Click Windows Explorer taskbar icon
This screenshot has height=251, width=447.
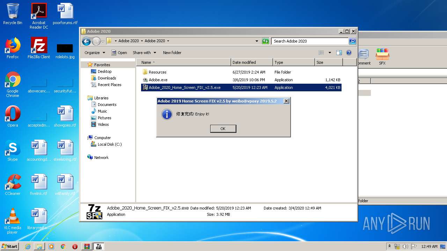tap(39, 246)
